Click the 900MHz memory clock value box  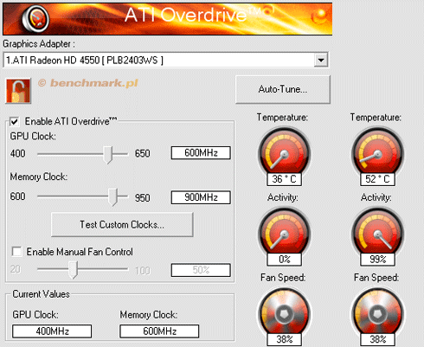(x=201, y=197)
